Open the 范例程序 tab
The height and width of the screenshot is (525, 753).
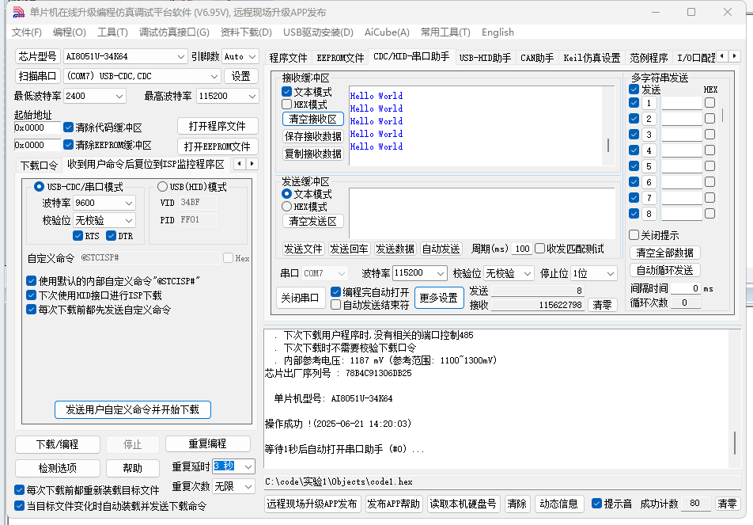[x=649, y=58]
